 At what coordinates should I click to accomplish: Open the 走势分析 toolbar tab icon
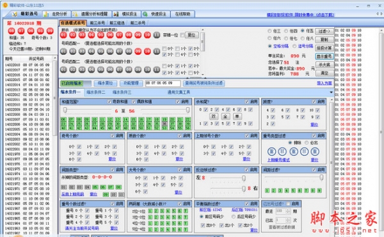tap(46, 14)
